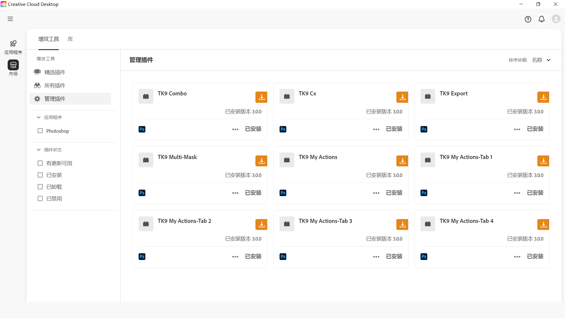
Task: Open the notifications bell
Action: click(x=542, y=19)
